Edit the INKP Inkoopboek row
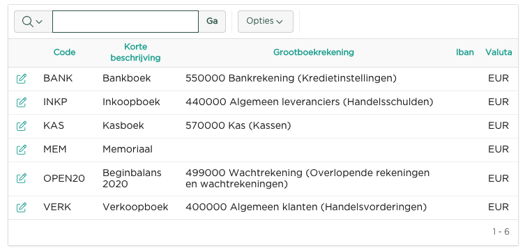 coord(22,102)
